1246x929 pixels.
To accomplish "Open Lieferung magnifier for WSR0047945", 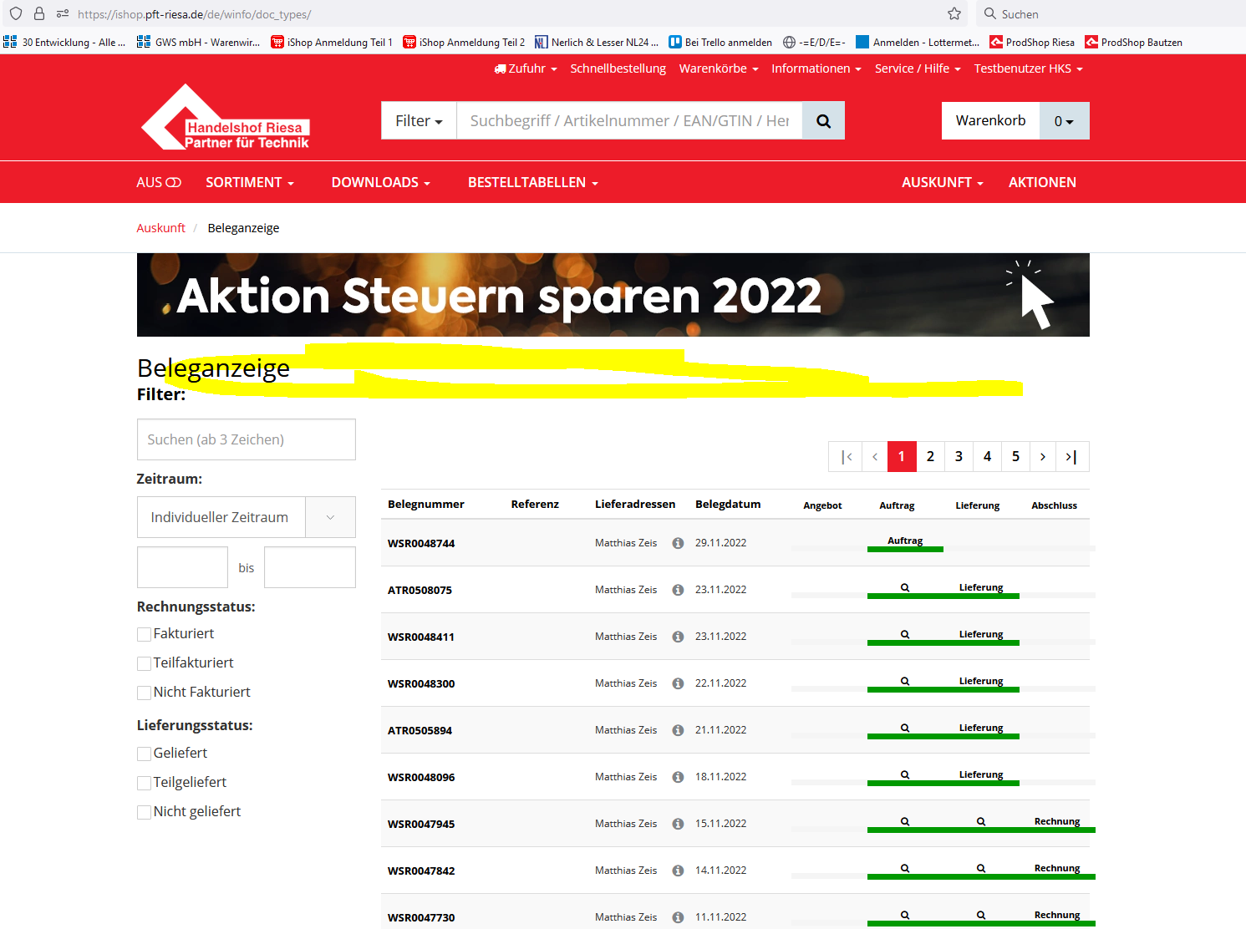I will 981,822.
